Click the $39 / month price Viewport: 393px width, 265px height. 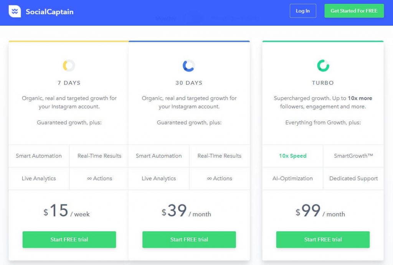[187, 212]
